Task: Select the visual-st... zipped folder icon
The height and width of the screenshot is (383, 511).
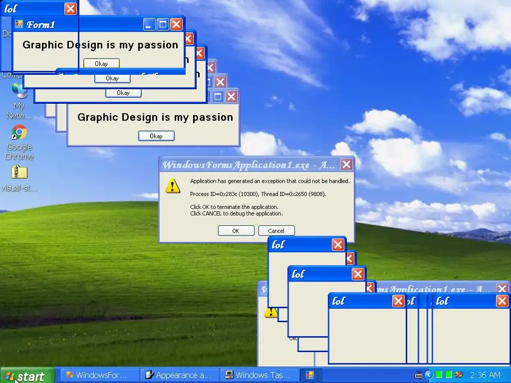Action: pyautogui.click(x=19, y=179)
